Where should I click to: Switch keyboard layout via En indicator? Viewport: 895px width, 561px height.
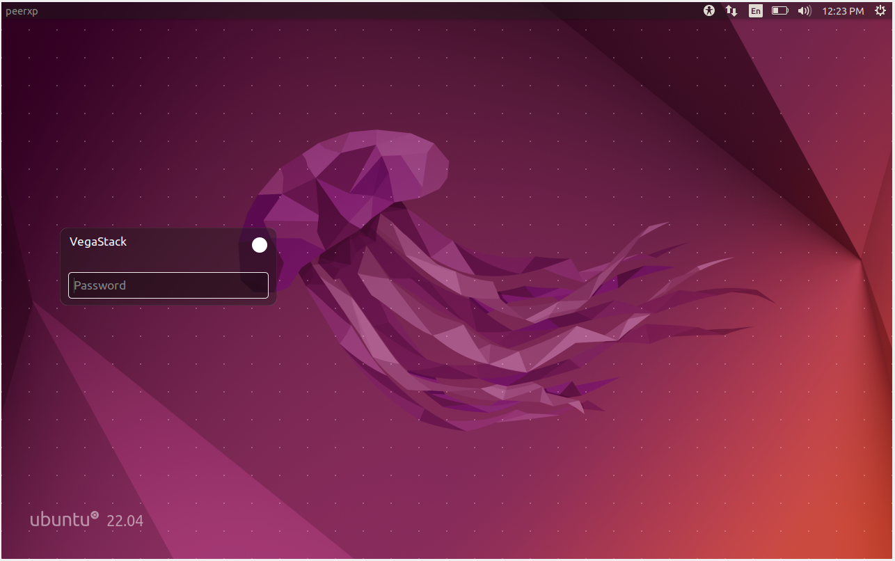coord(755,10)
